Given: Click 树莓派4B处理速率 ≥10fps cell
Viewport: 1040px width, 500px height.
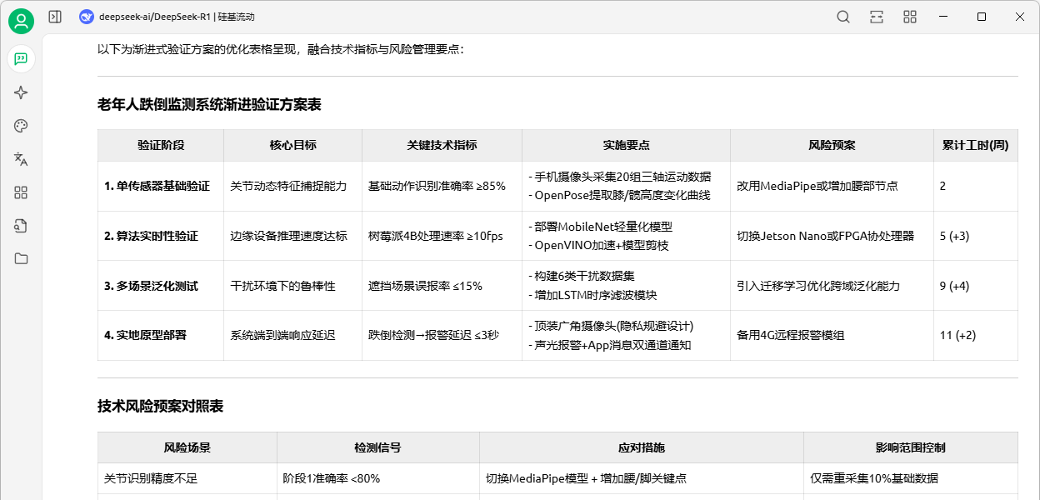Looking at the screenshot, I should click(x=442, y=236).
